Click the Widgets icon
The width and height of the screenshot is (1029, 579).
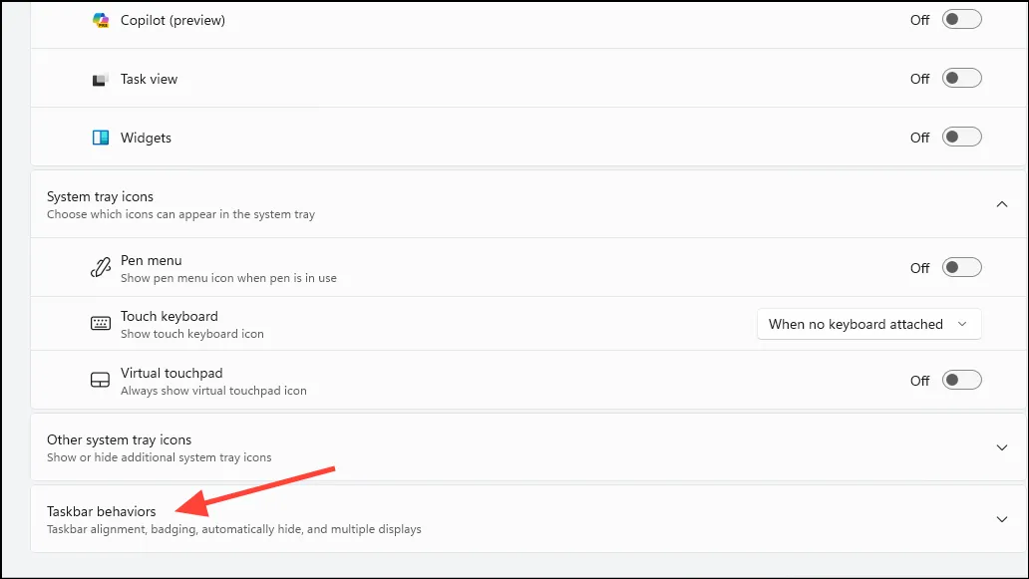(101, 138)
